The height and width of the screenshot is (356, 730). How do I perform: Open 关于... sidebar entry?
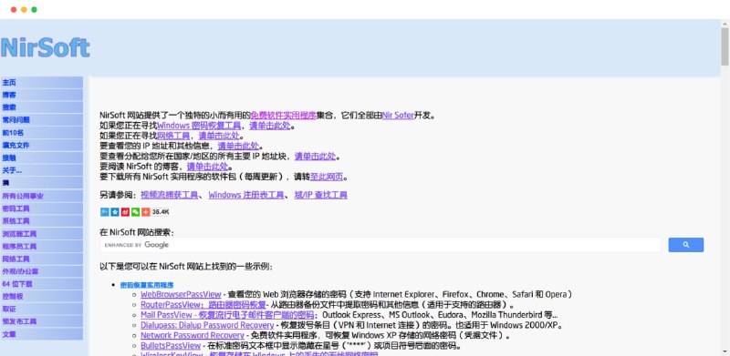[x=42, y=170]
